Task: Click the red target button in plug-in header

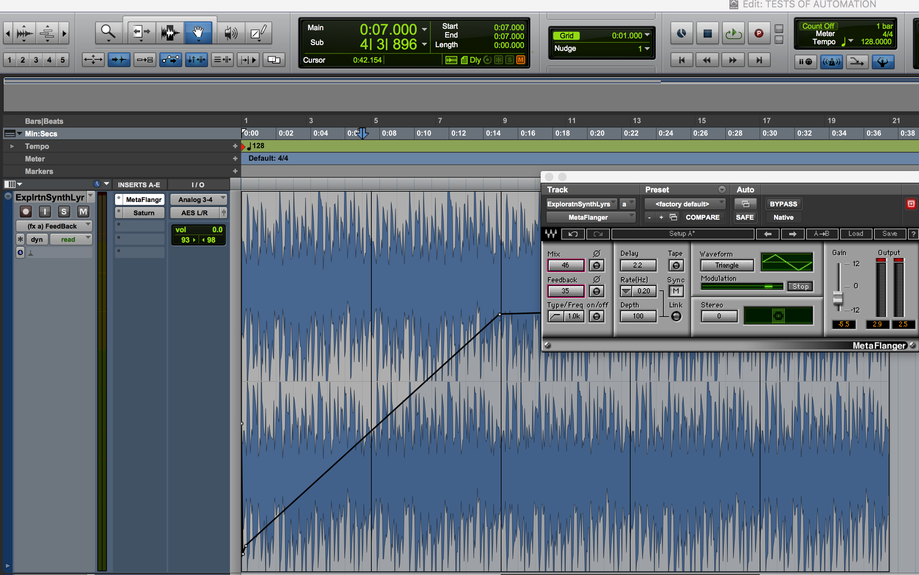Action: [x=911, y=204]
